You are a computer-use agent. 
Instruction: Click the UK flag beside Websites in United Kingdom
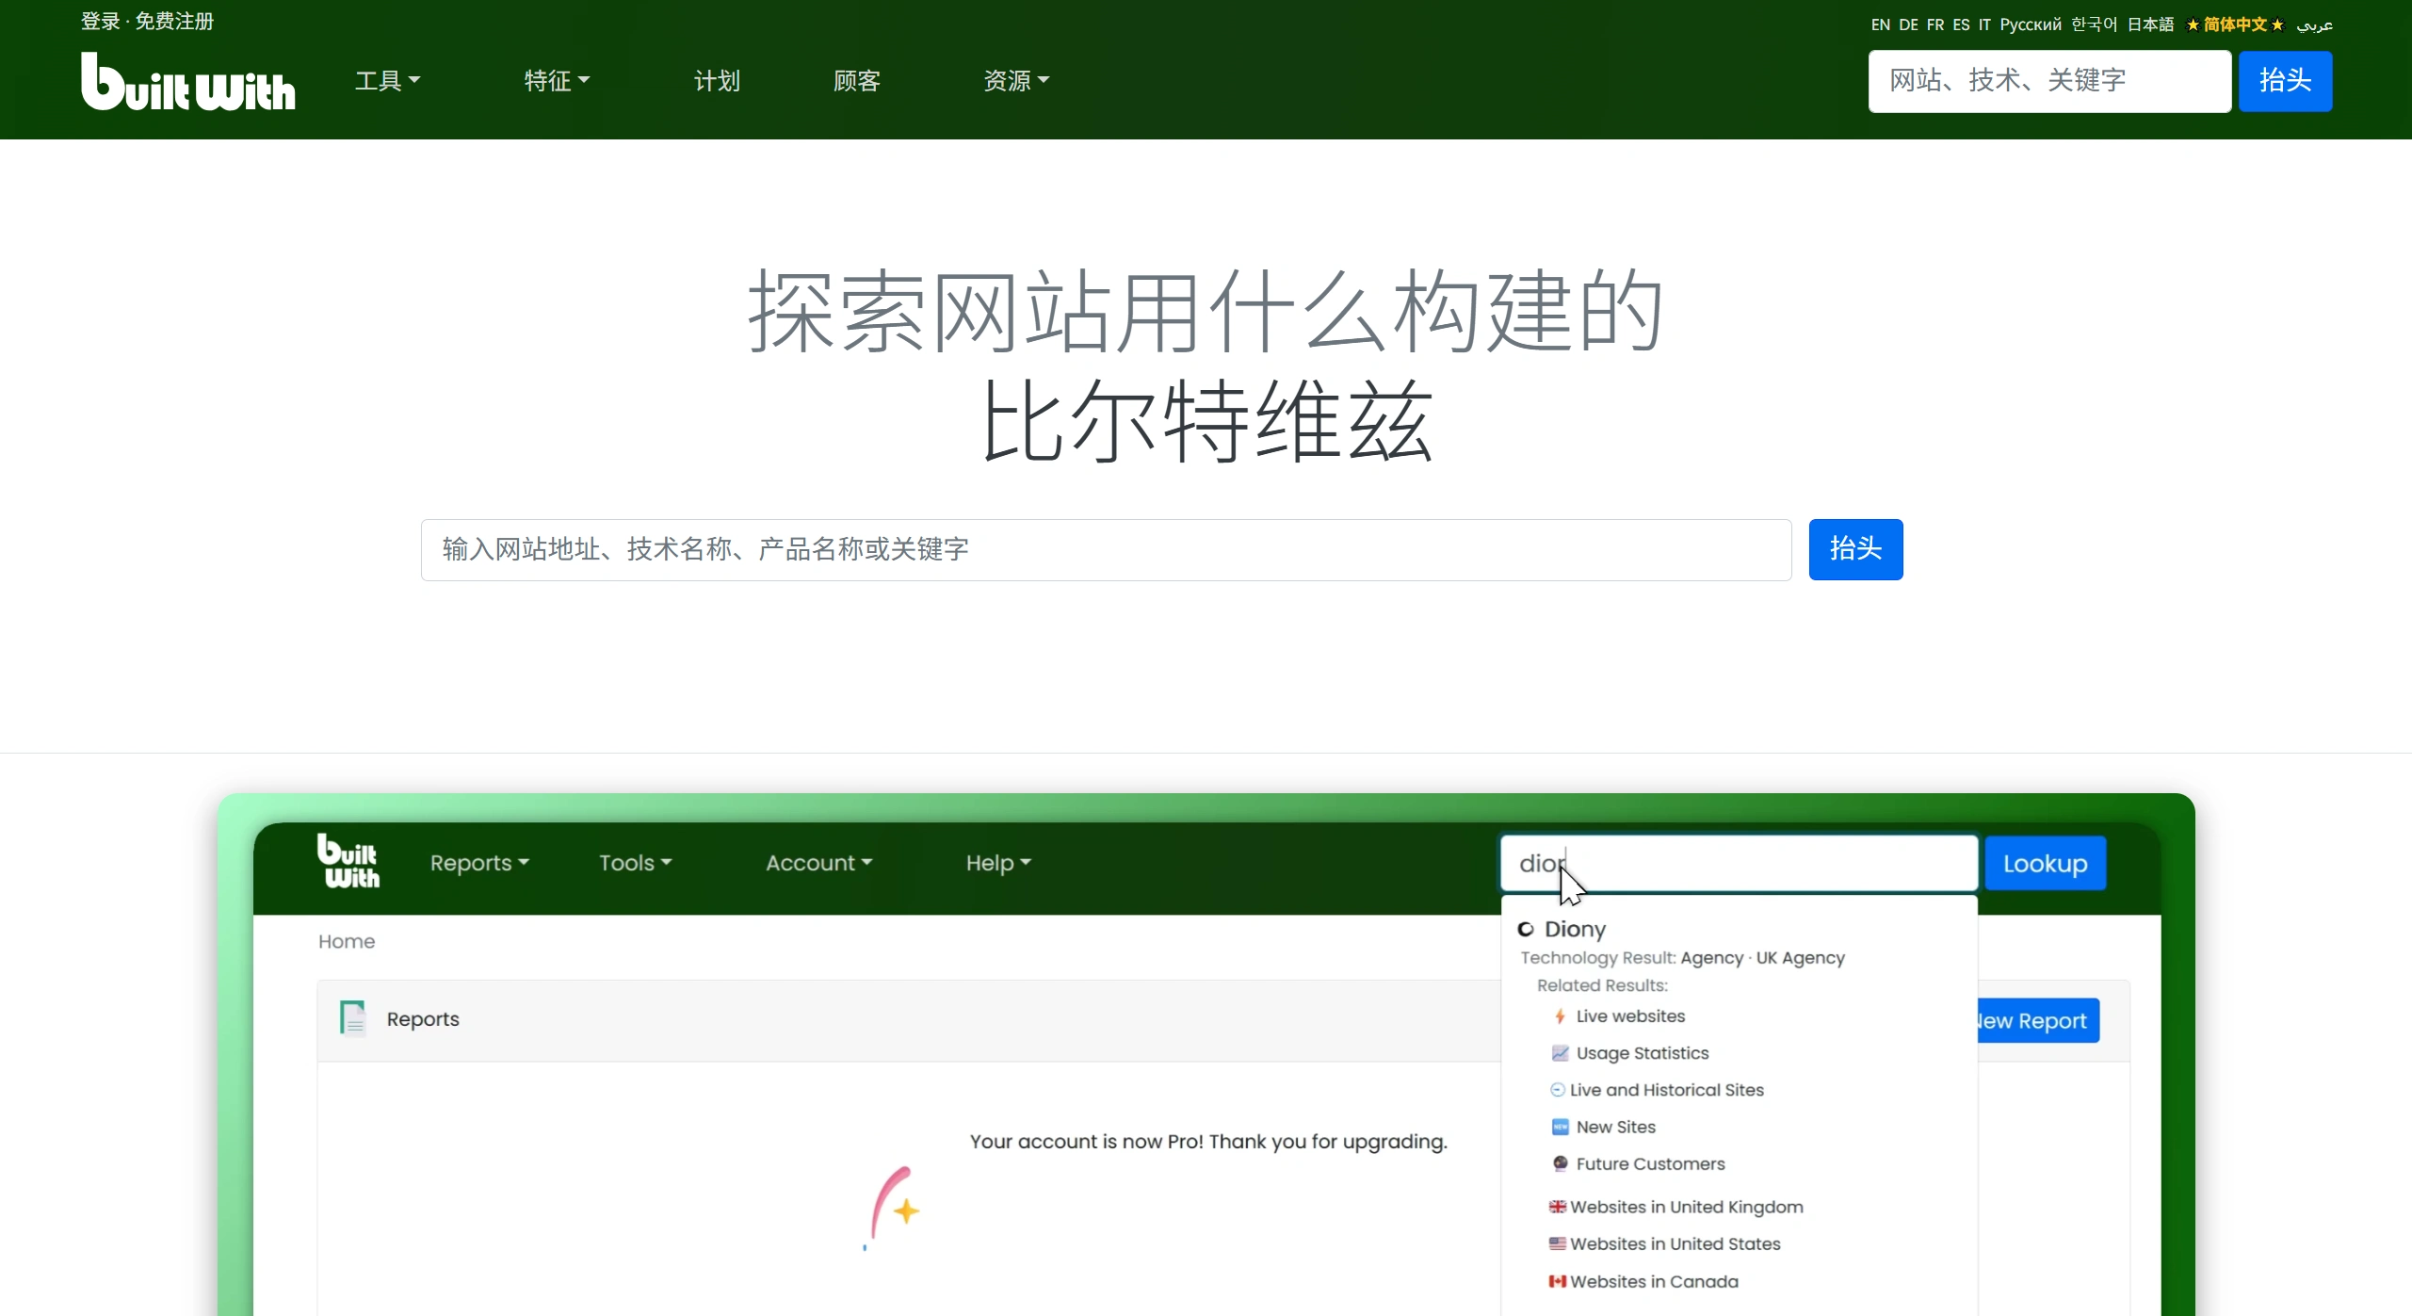(x=1557, y=1207)
